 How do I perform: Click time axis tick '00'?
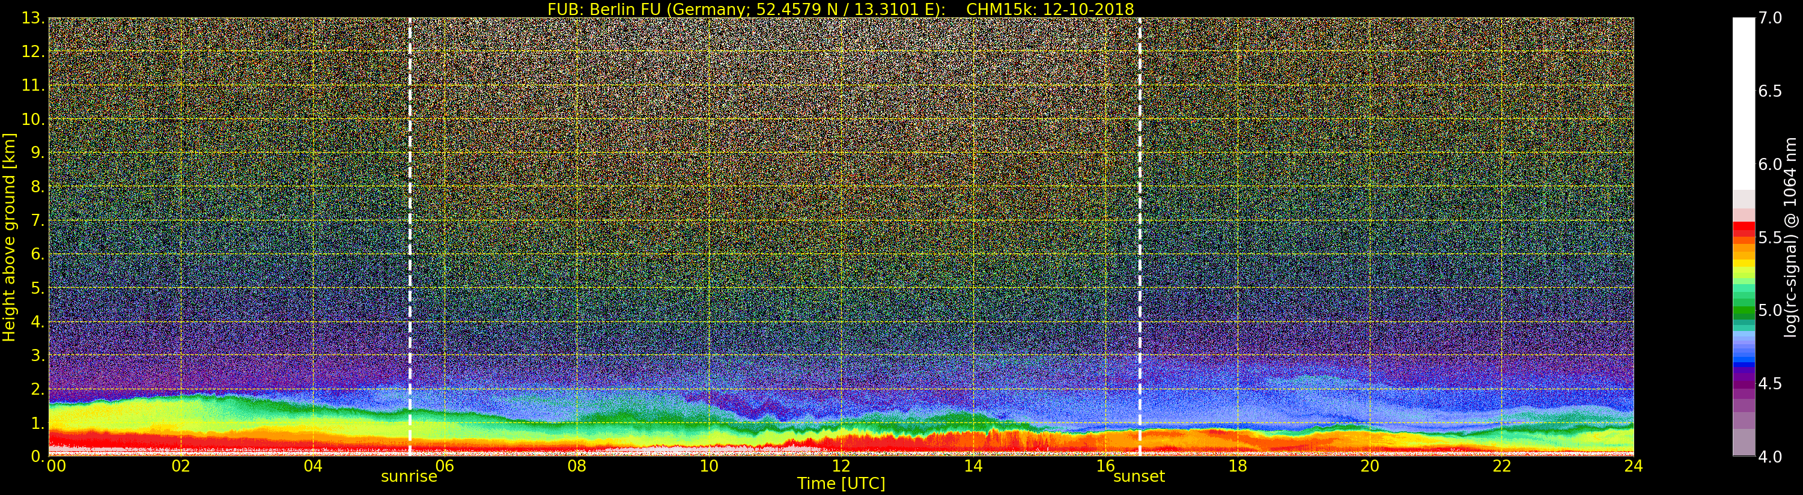pos(56,466)
